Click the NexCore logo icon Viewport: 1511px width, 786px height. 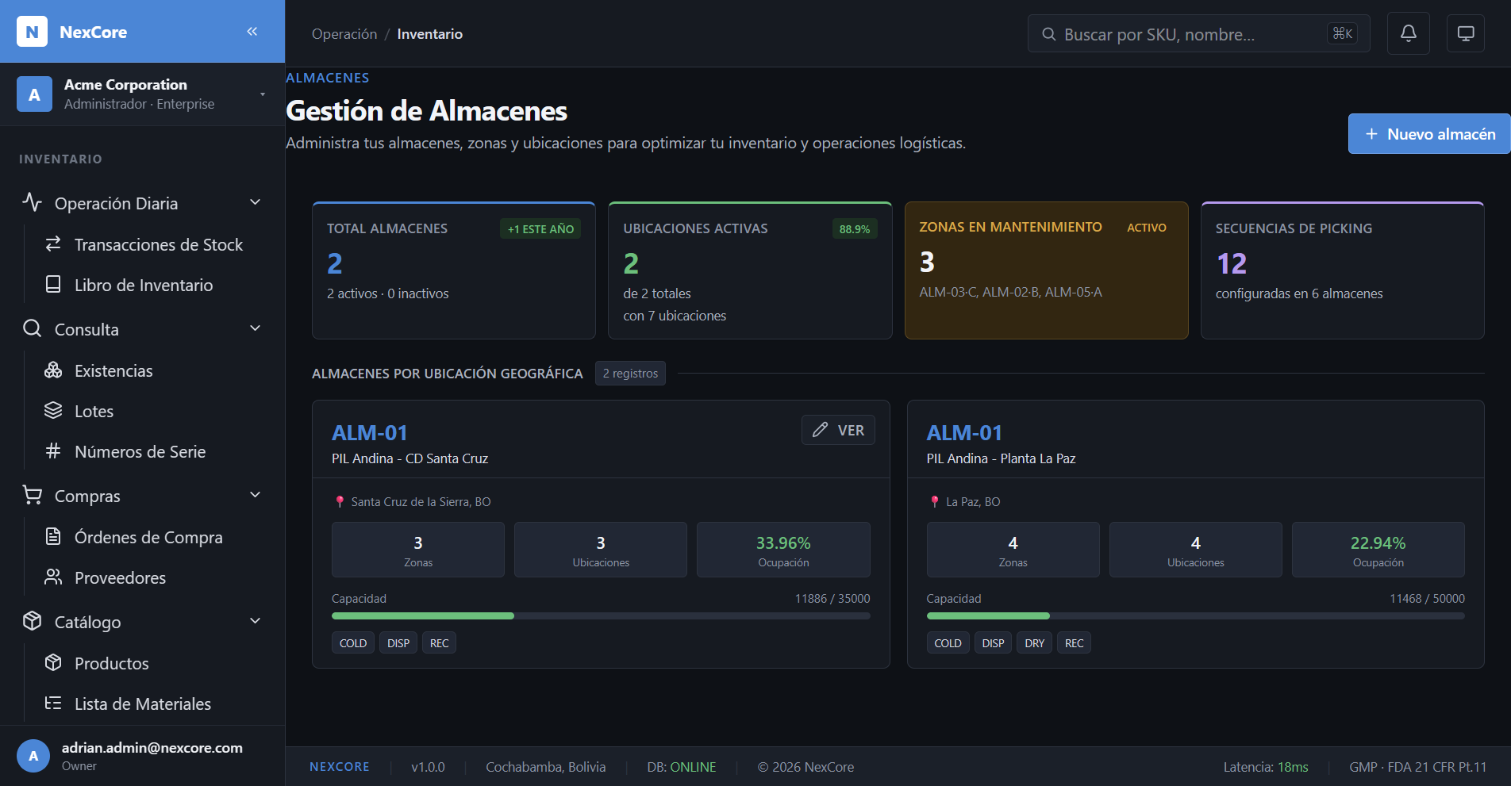tap(33, 32)
